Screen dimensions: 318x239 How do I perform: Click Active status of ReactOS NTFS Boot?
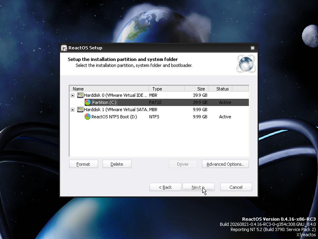point(225,117)
